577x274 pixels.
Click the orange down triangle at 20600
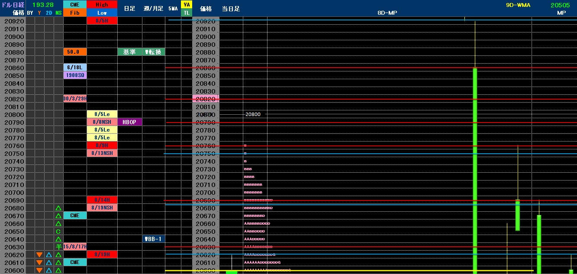click(39, 271)
